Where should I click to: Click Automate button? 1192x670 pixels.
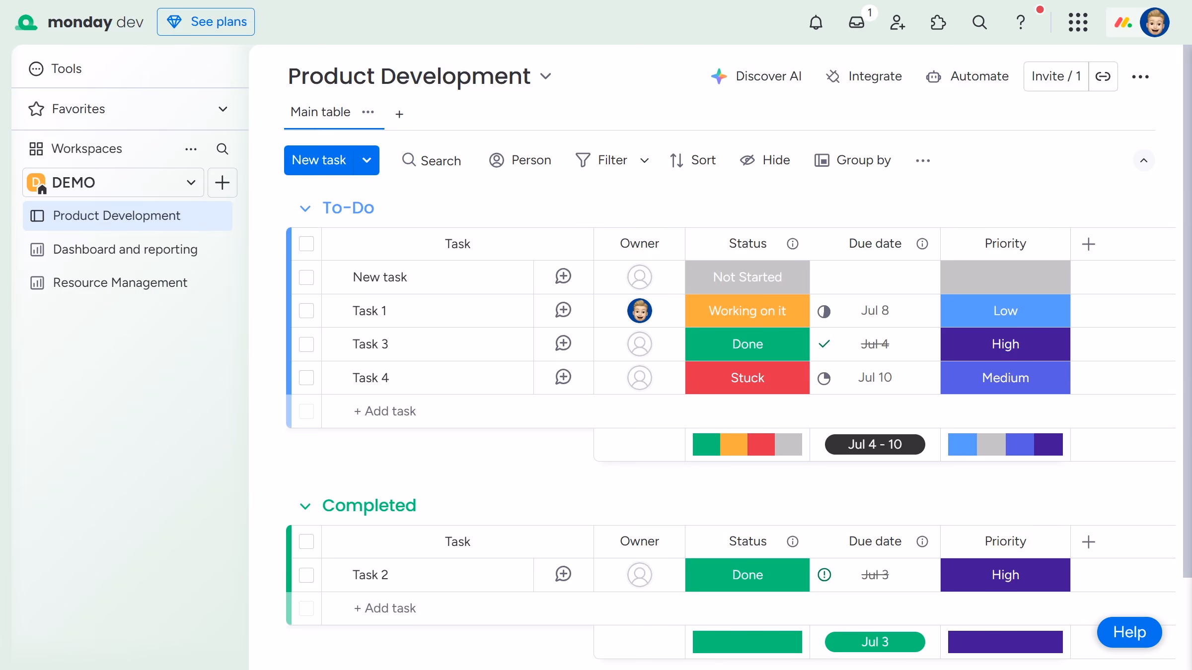(968, 76)
